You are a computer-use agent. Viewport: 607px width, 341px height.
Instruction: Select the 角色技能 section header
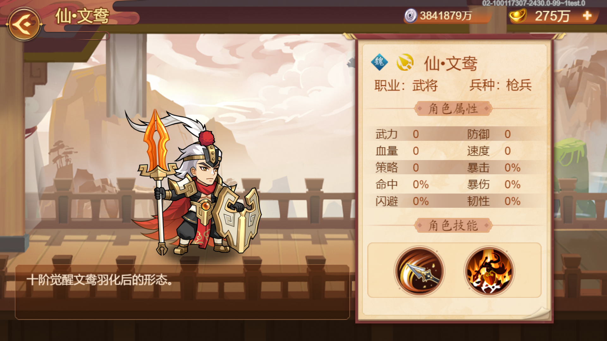tap(453, 225)
